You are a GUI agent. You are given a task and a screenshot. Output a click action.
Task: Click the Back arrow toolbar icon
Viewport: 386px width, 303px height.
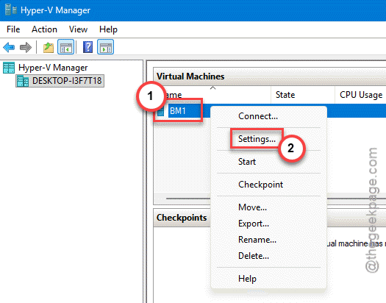[9, 47]
